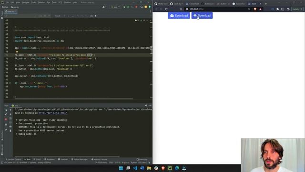This screenshot has height=172, width=305.
Task: Click the 4 spaces indent in status bar
Action: click(x=125, y=162)
